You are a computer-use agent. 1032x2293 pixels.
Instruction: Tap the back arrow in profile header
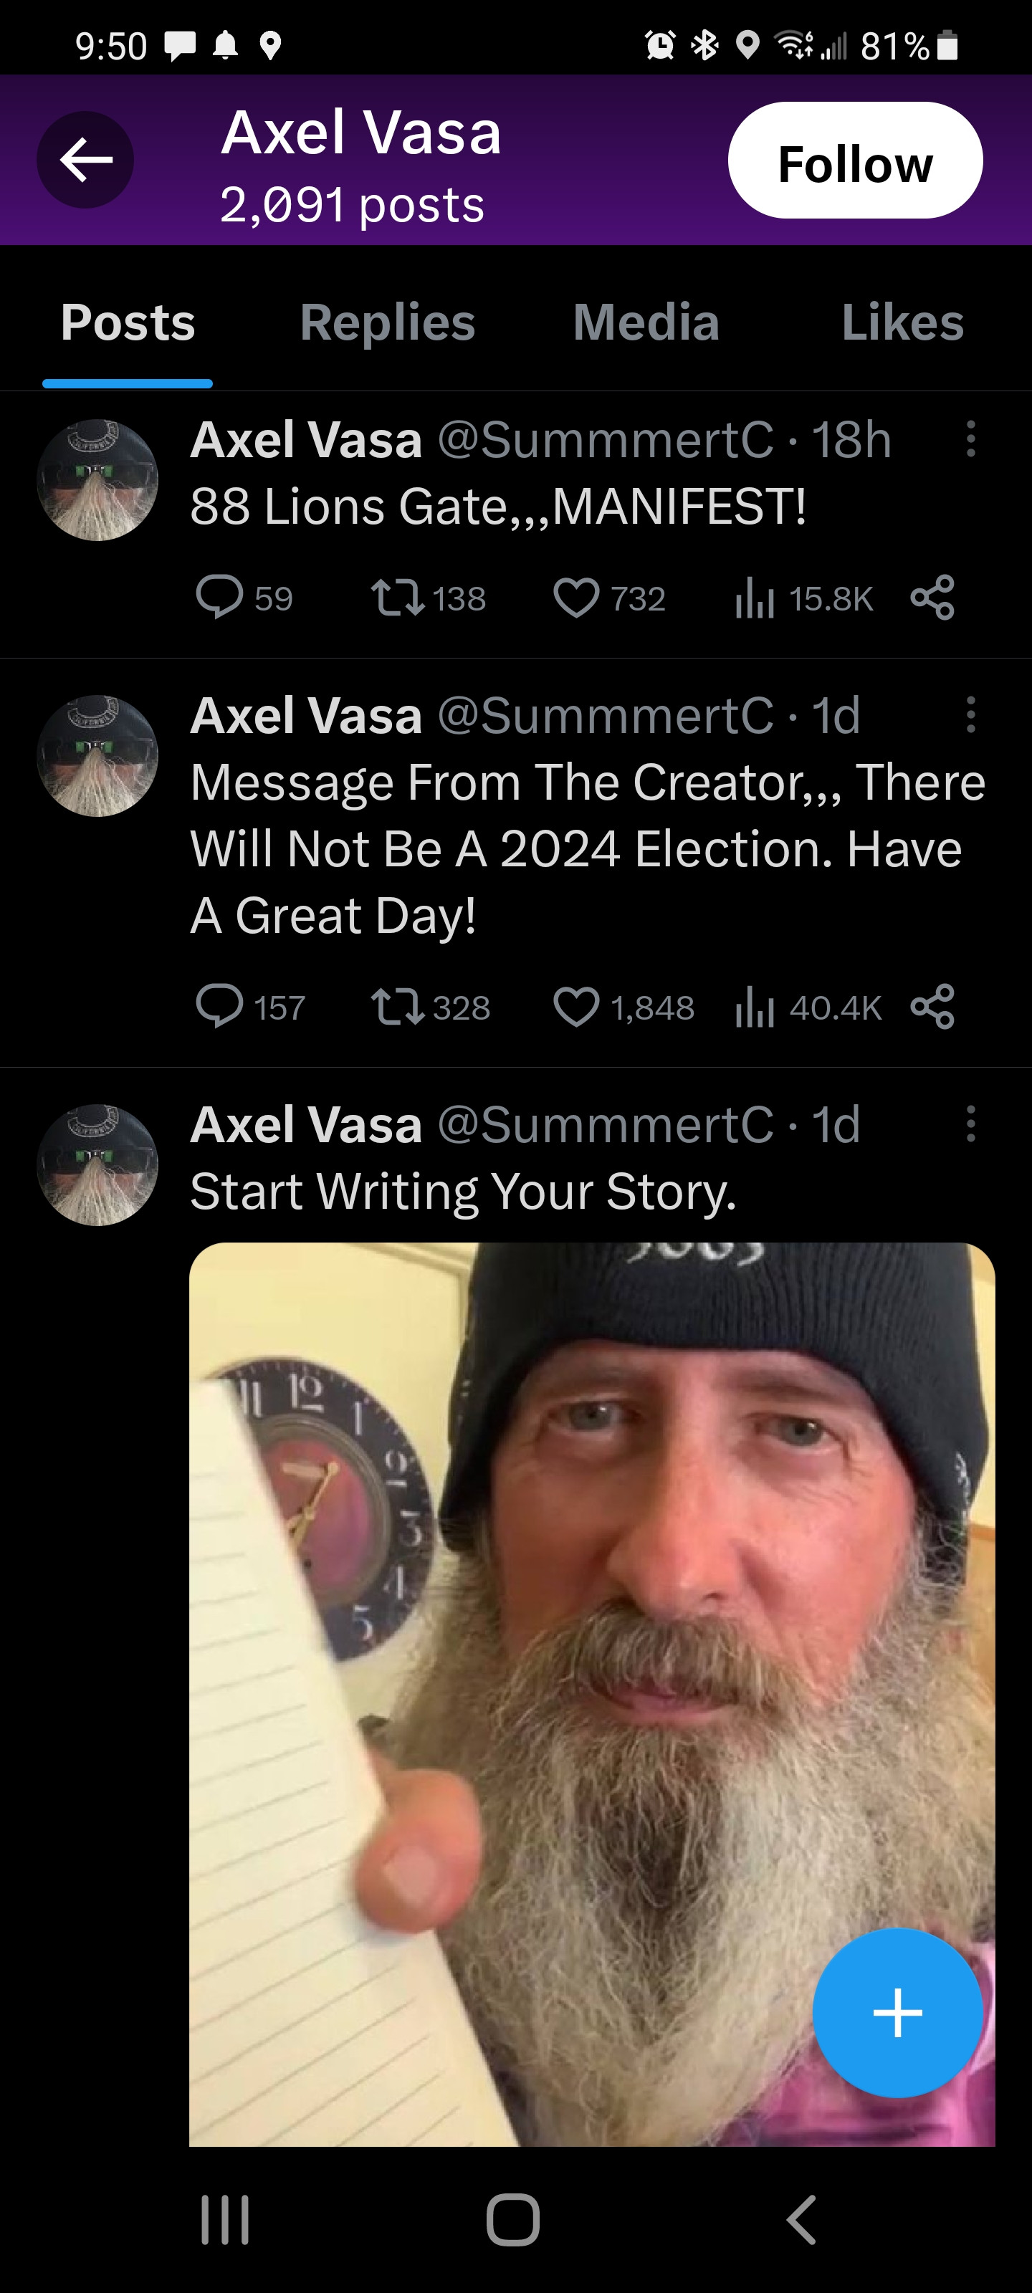click(x=85, y=161)
